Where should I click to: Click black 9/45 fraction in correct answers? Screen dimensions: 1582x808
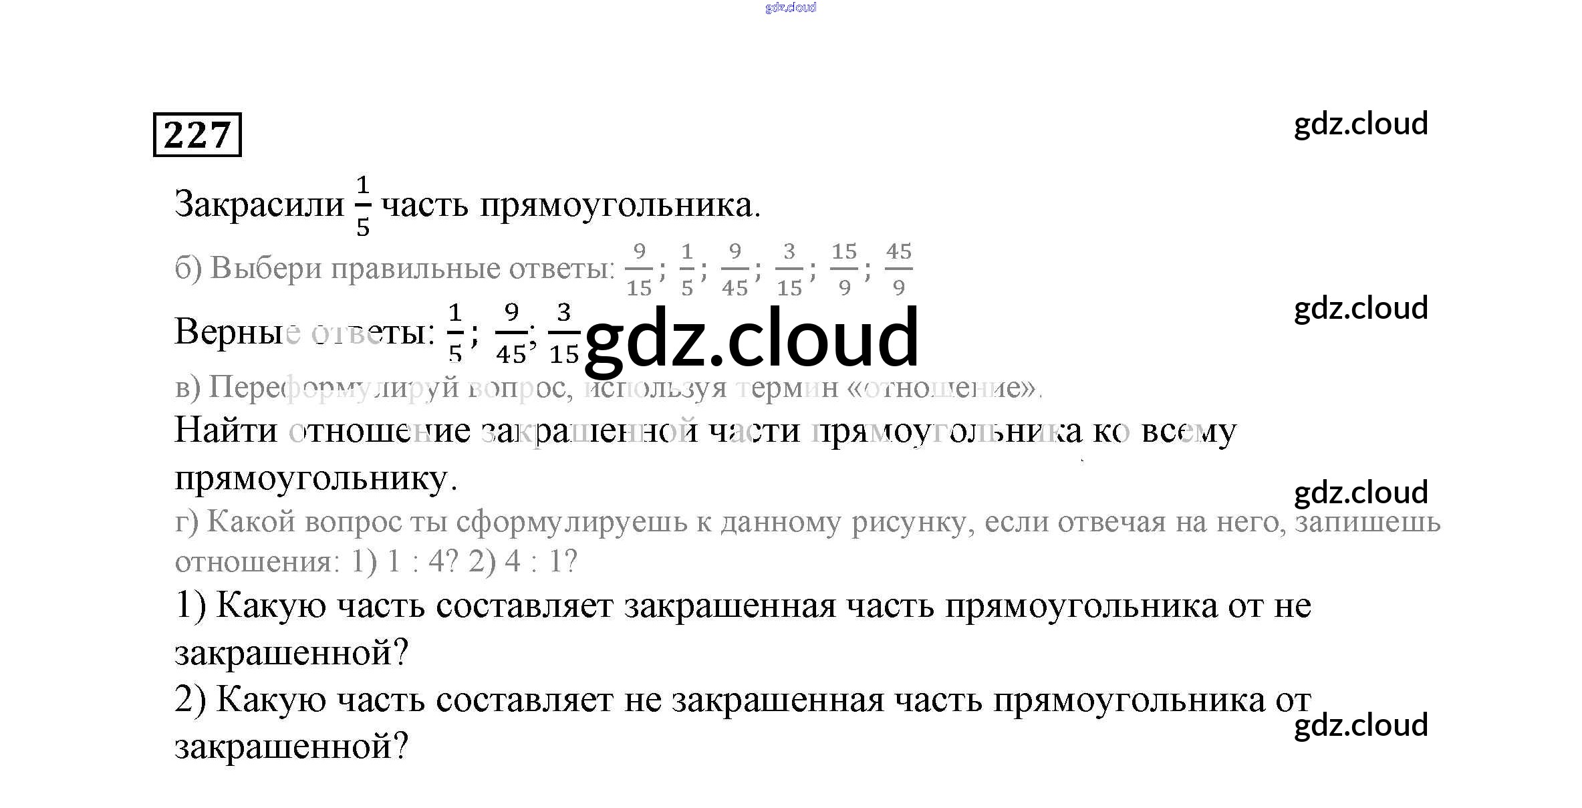click(511, 333)
